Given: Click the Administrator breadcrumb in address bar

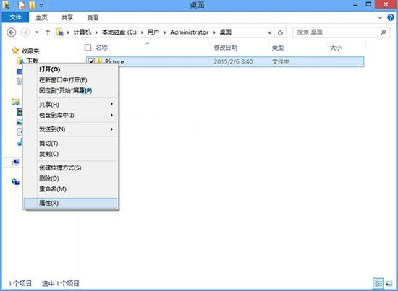Looking at the screenshot, I should coord(189,32).
